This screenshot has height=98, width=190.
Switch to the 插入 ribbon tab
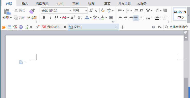[x=25, y=4]
